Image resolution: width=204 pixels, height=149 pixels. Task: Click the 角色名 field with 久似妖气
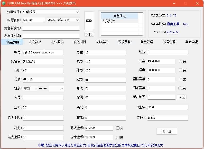pyautogui.click(x=43, y=61)
